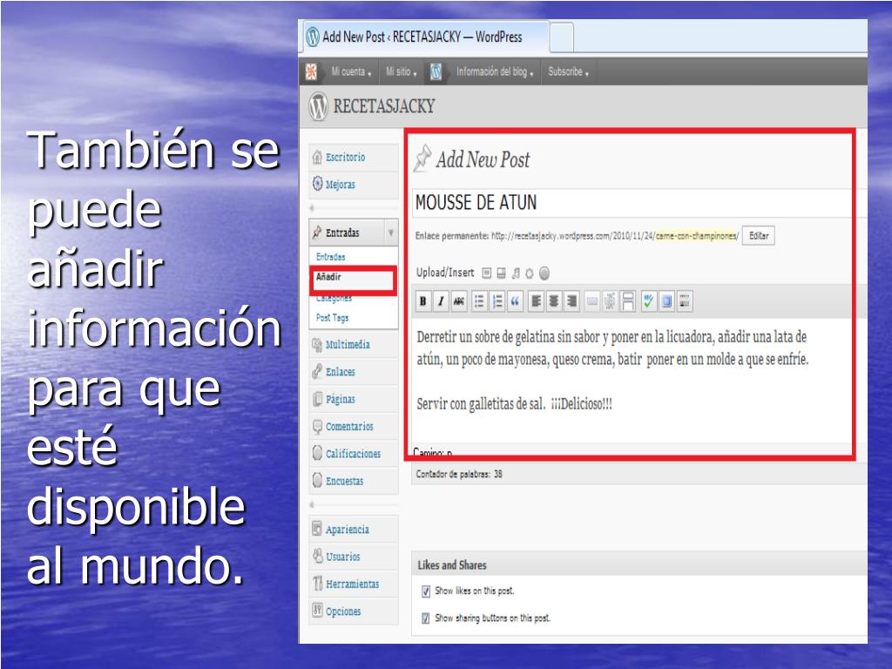Open the Mi sitio dropdown menu
Image resolution: width=892 pixels, height=669 pixels.
pos(402,71)
